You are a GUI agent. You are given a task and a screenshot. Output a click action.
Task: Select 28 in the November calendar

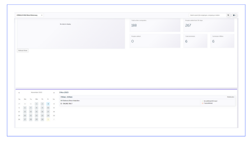tap(31, 119)
